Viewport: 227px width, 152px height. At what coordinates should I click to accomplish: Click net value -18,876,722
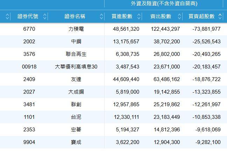click(206, 79)
